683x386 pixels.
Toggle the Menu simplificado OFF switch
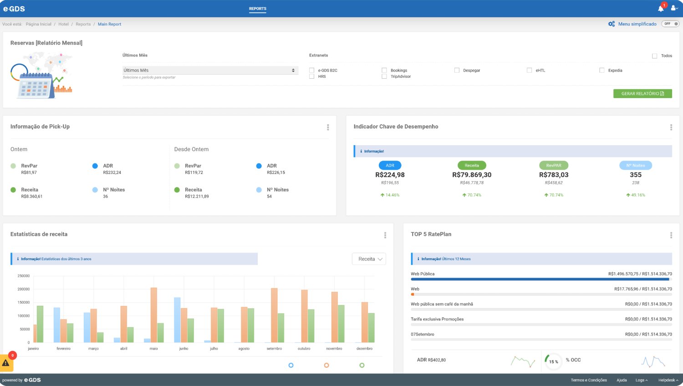coord(670,24)
